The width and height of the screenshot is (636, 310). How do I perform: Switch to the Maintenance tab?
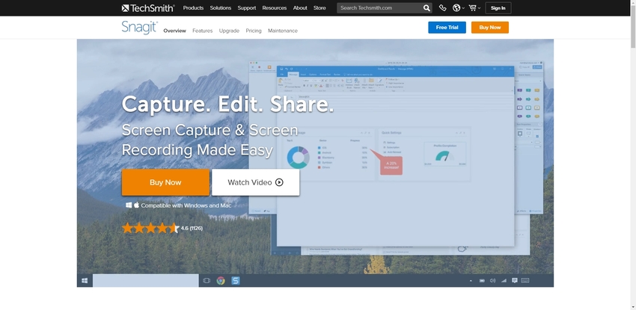(283, 31)
